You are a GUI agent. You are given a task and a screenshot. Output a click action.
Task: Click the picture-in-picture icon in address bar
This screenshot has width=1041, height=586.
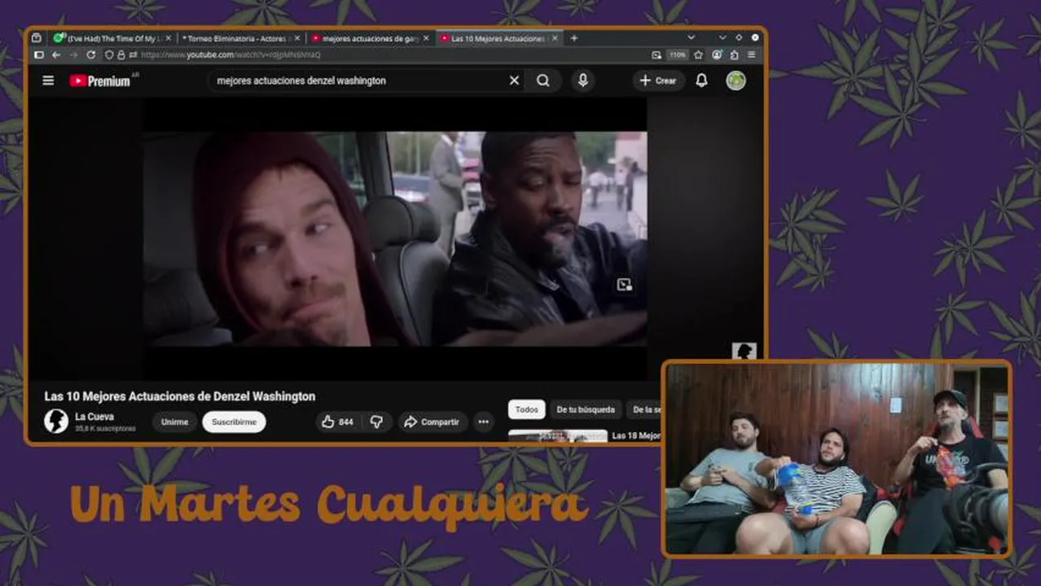657,55
